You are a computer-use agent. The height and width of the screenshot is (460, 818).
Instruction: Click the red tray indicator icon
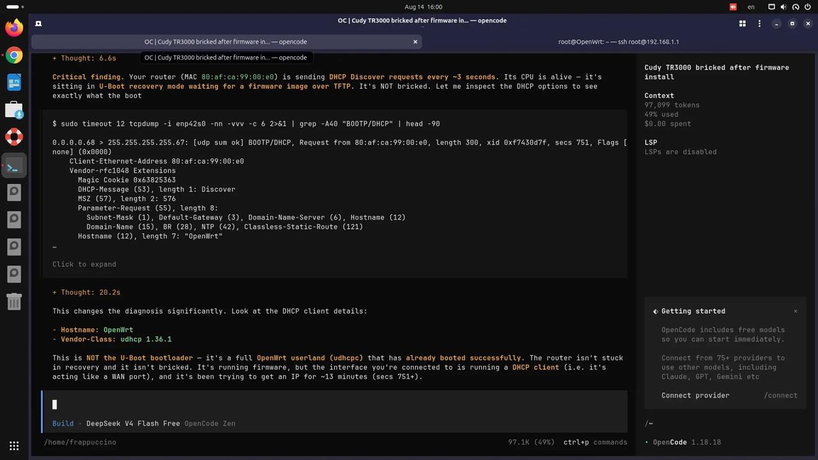[733, 7]
